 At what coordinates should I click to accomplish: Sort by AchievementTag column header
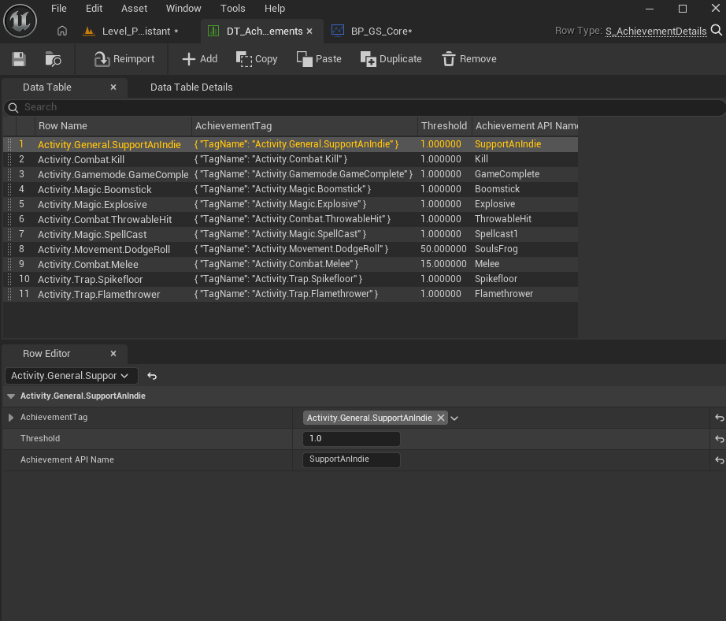(305, 126)
